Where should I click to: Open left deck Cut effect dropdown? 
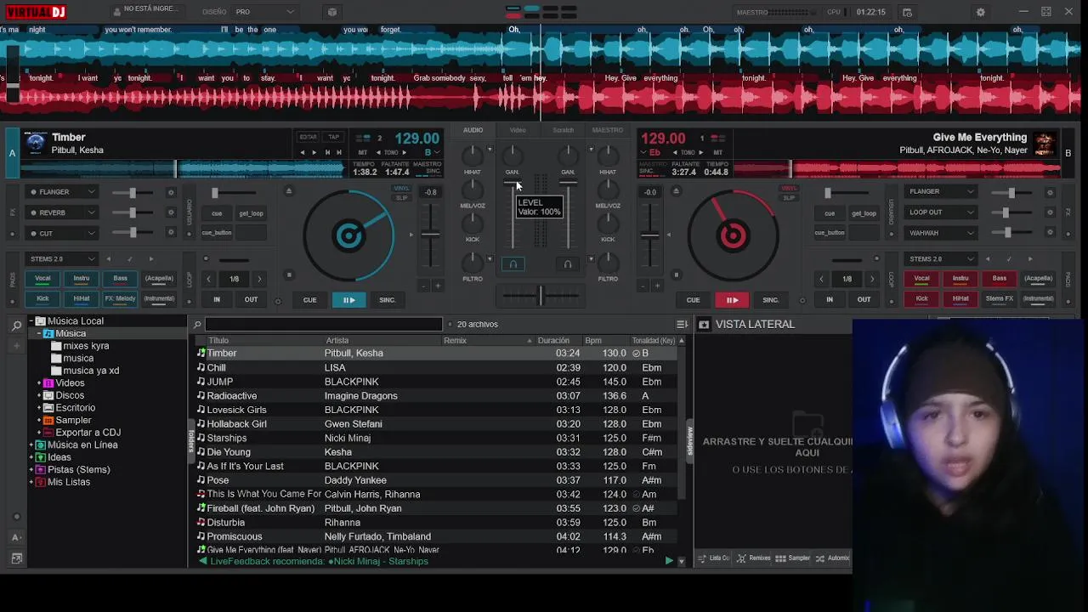[x=63, y=233]
